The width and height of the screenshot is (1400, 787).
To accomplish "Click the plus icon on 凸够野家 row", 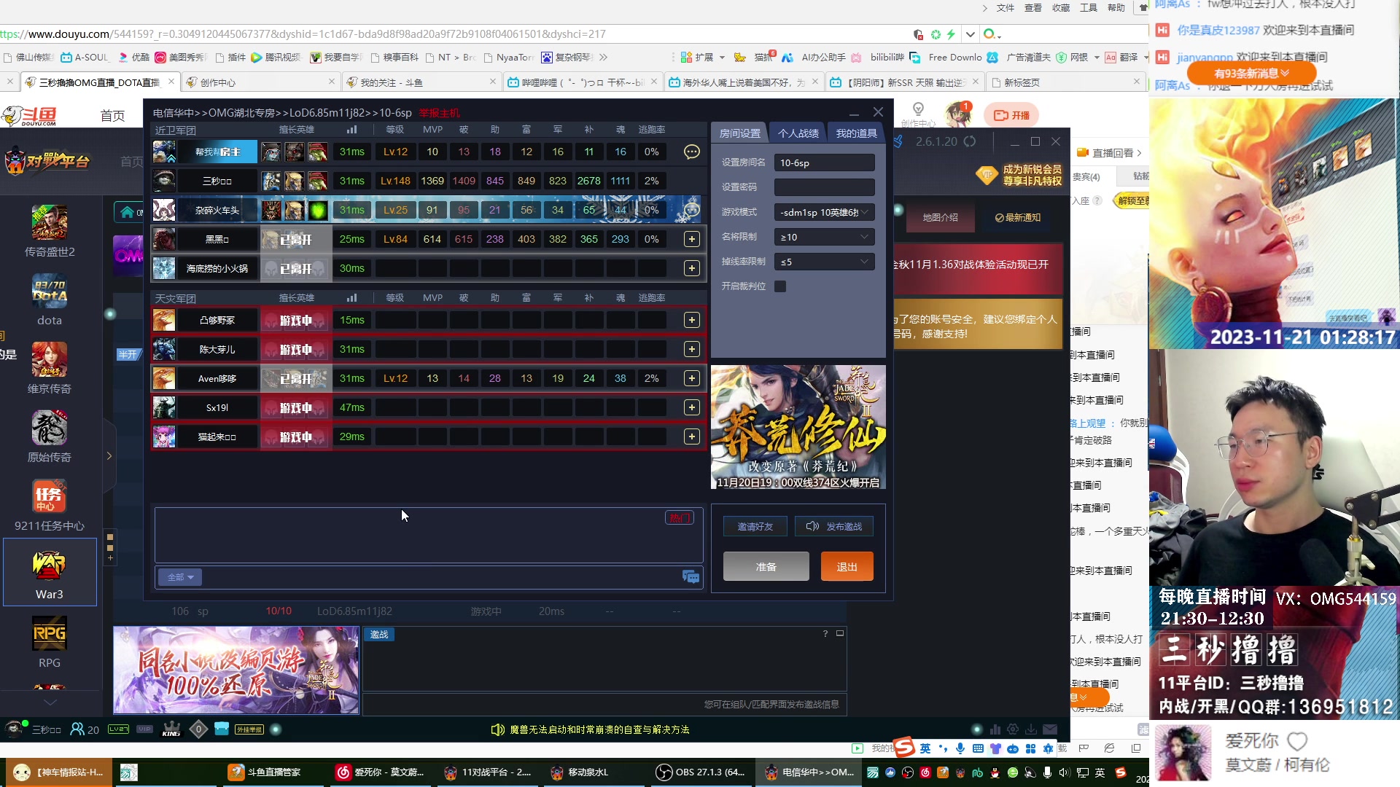I will (692, 320).
